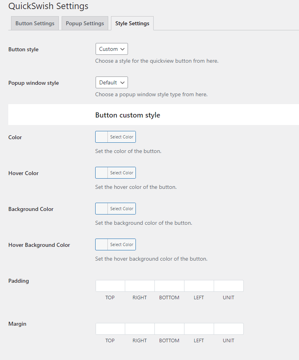Click the 'Button custom style' heading
299x360 pixels.
(x=128, y=115)
